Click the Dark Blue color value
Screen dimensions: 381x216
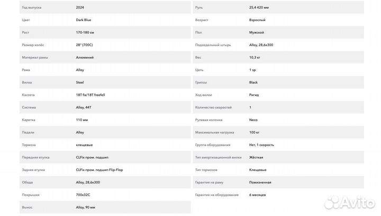84,20
